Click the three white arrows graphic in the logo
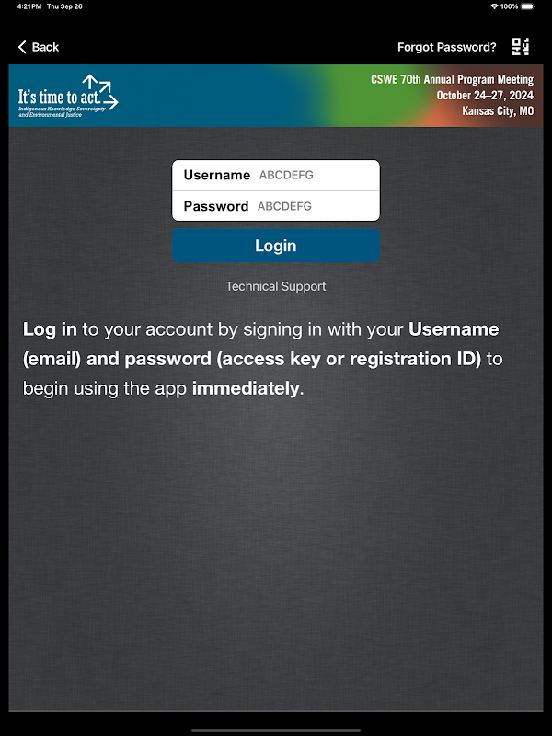Viewport: 552px width, 736px height. pyautogui.click(x=101, y=91)
